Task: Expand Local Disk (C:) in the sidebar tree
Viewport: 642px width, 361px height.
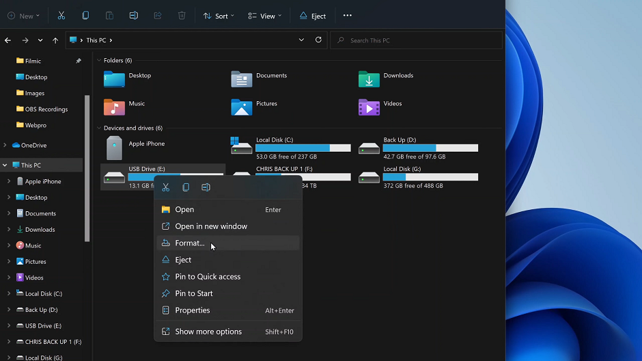Action: [9, 293]
